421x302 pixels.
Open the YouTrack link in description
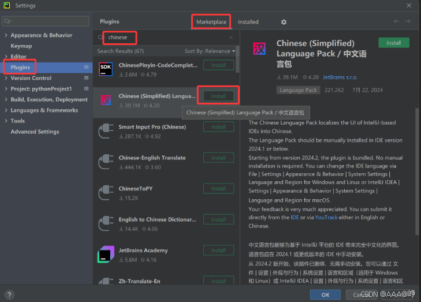pyautogui.click(x=326, y=218)
